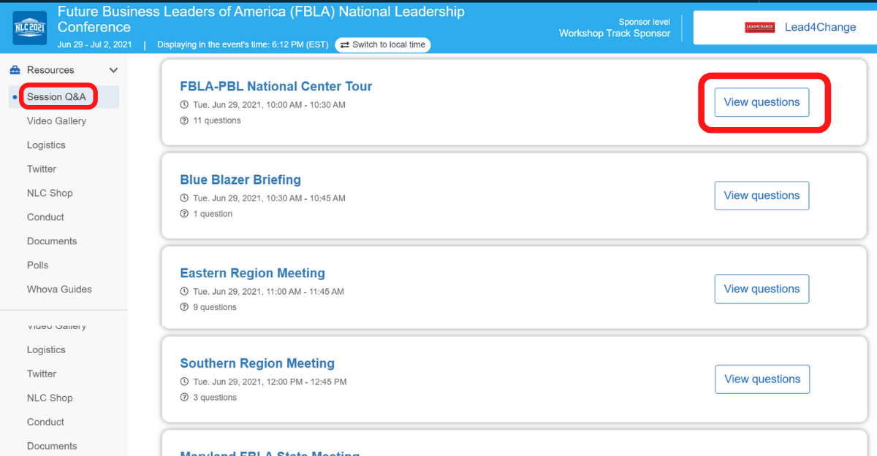The image size is (877, 456).
Task: Click question mark icon beside 3 questions
Action: 184,398
